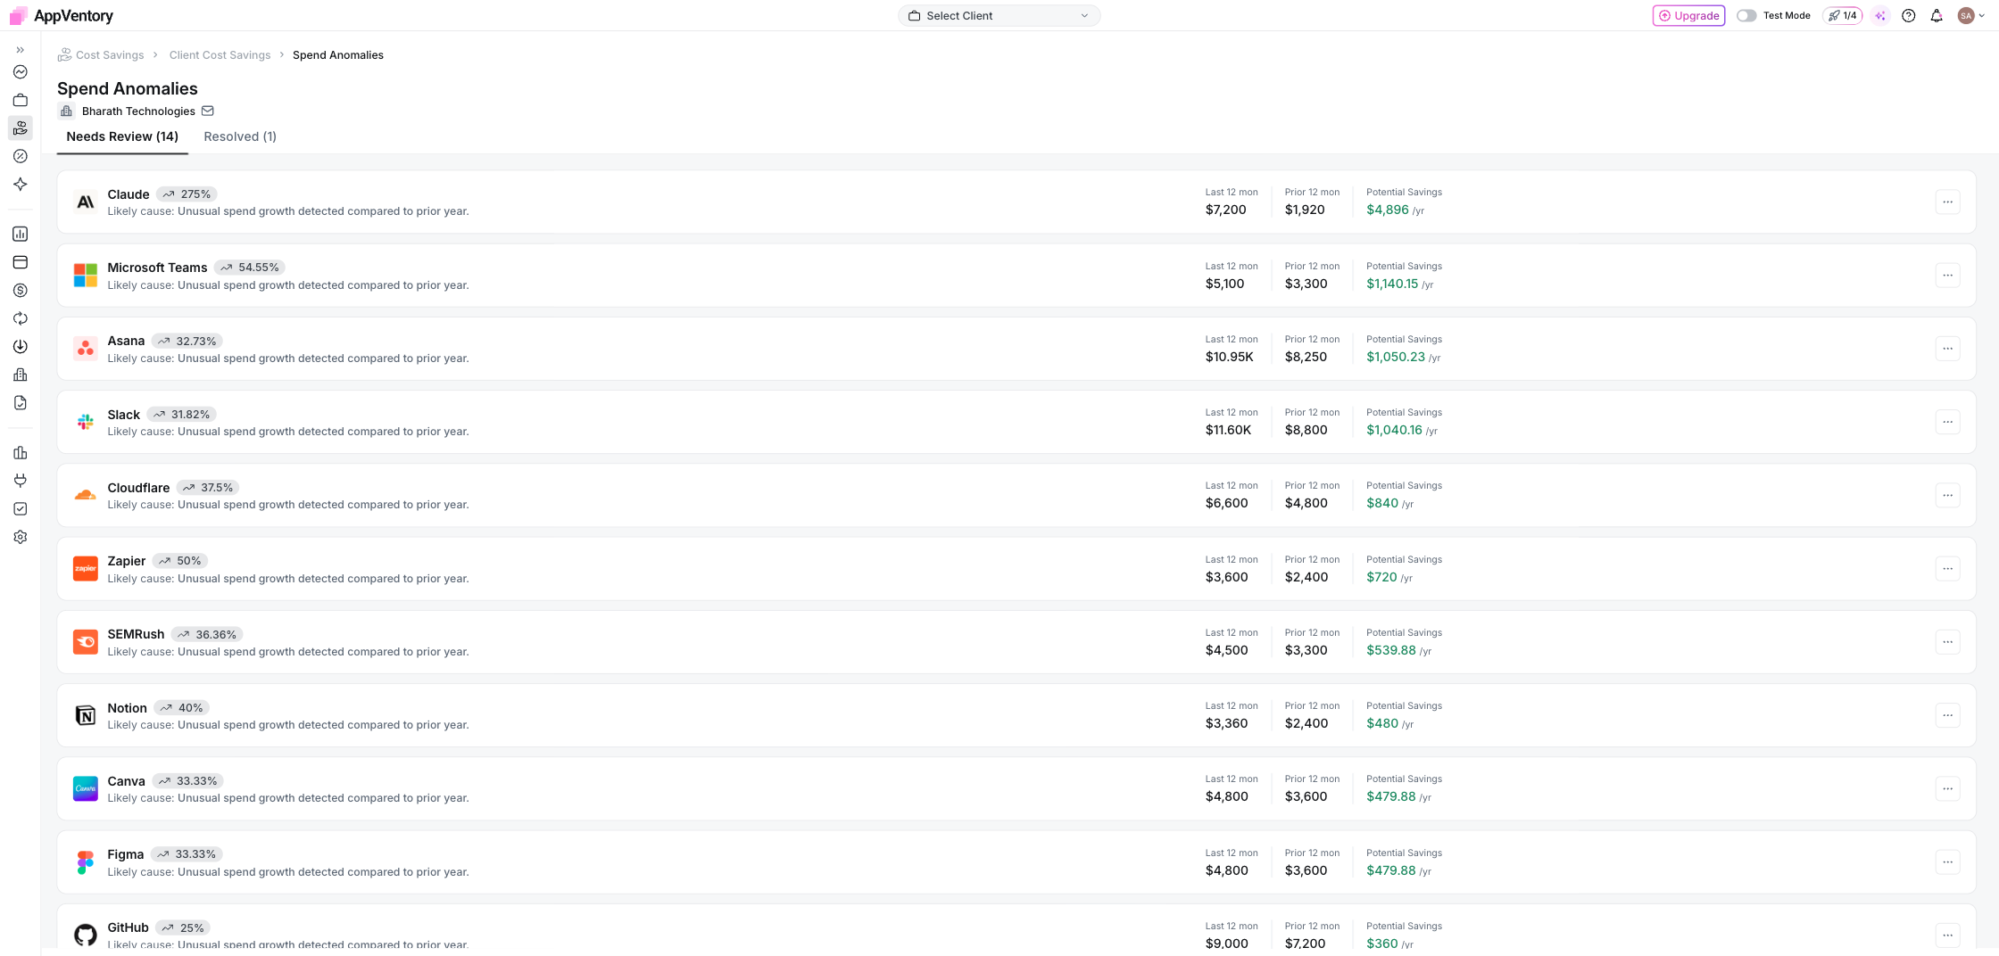Open the Select Client dropdown
This screenshot has width=1999, height=956.
coord(999,16)
